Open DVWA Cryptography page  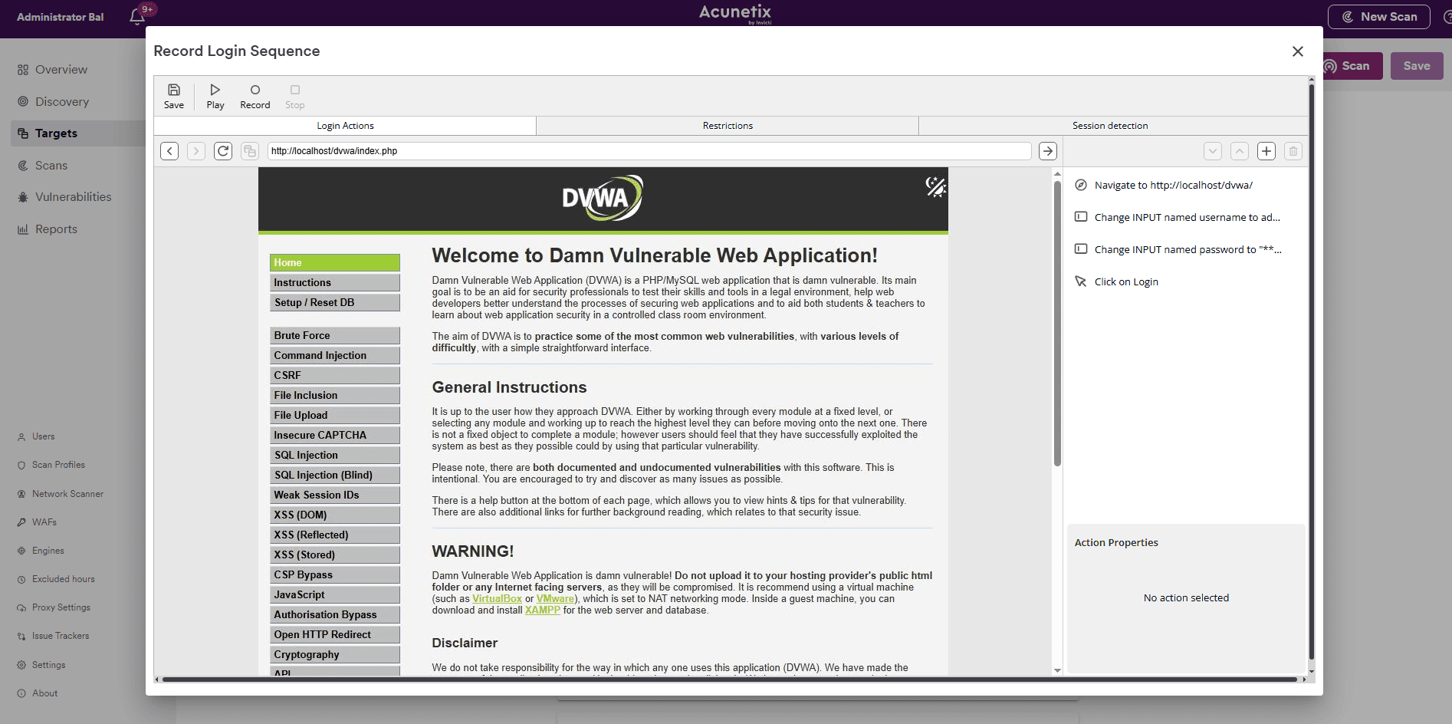click(335, 654)
